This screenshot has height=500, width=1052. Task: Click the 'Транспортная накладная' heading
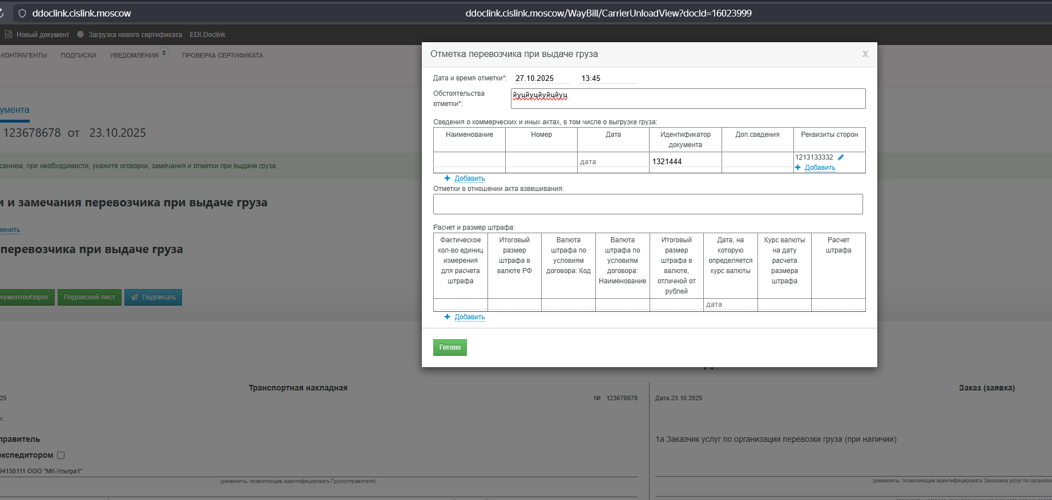[x=298, y=388]
